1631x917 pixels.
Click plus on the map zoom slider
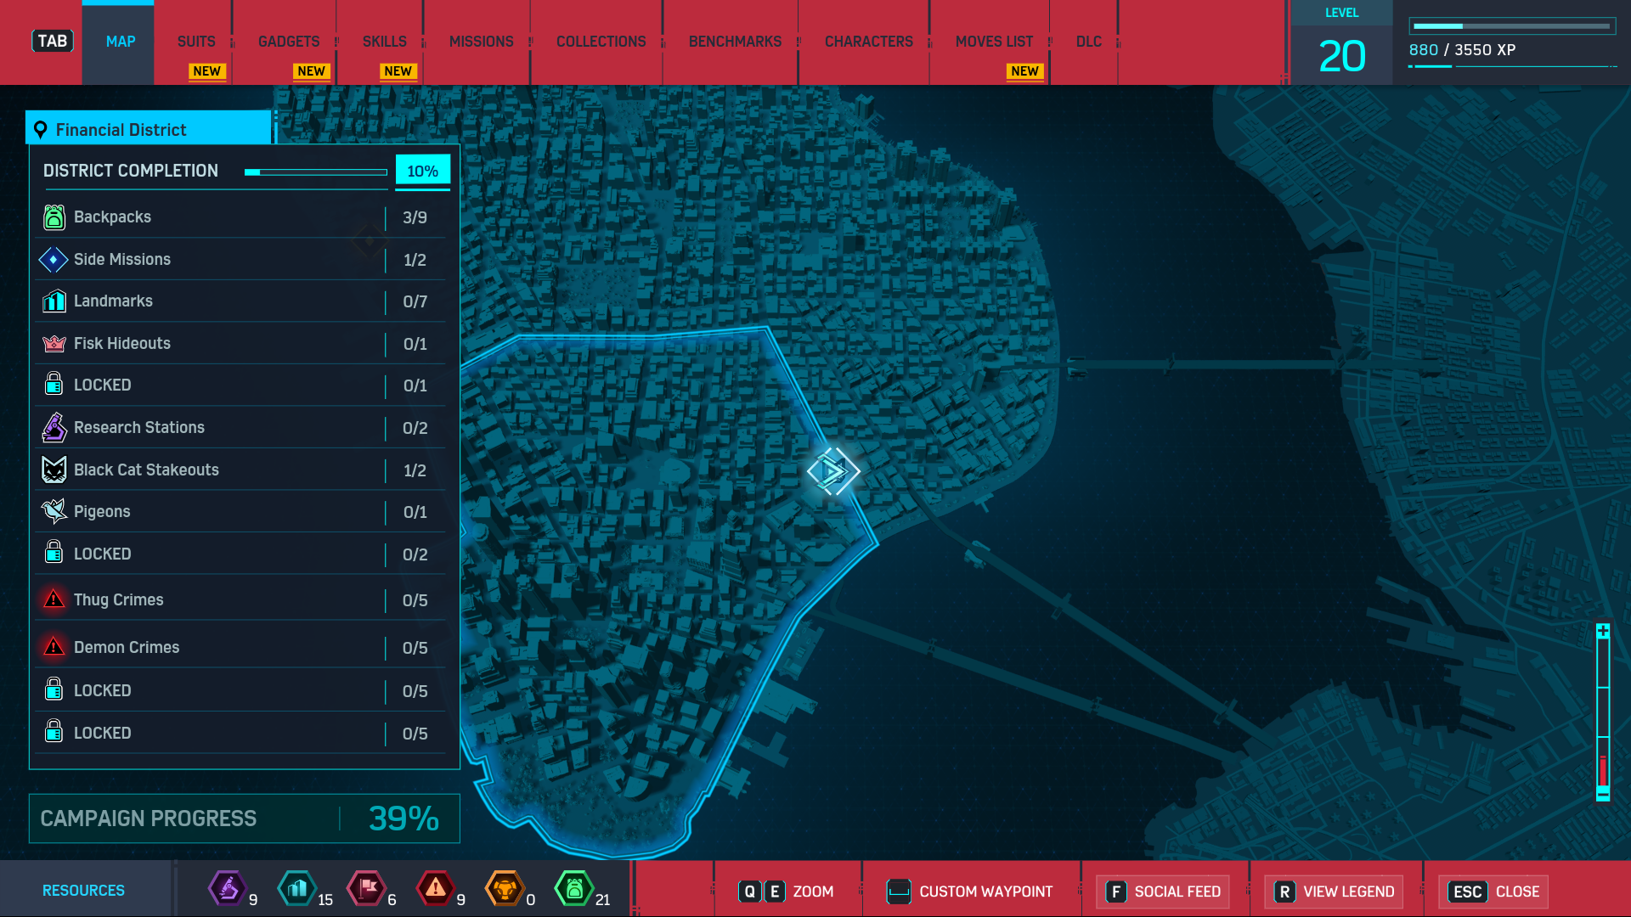point(1602,631)
